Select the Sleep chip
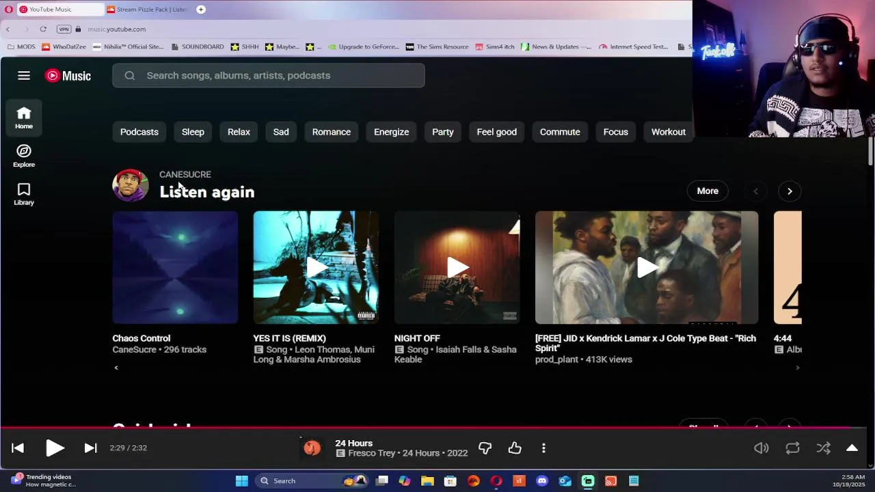 (193, 132)
